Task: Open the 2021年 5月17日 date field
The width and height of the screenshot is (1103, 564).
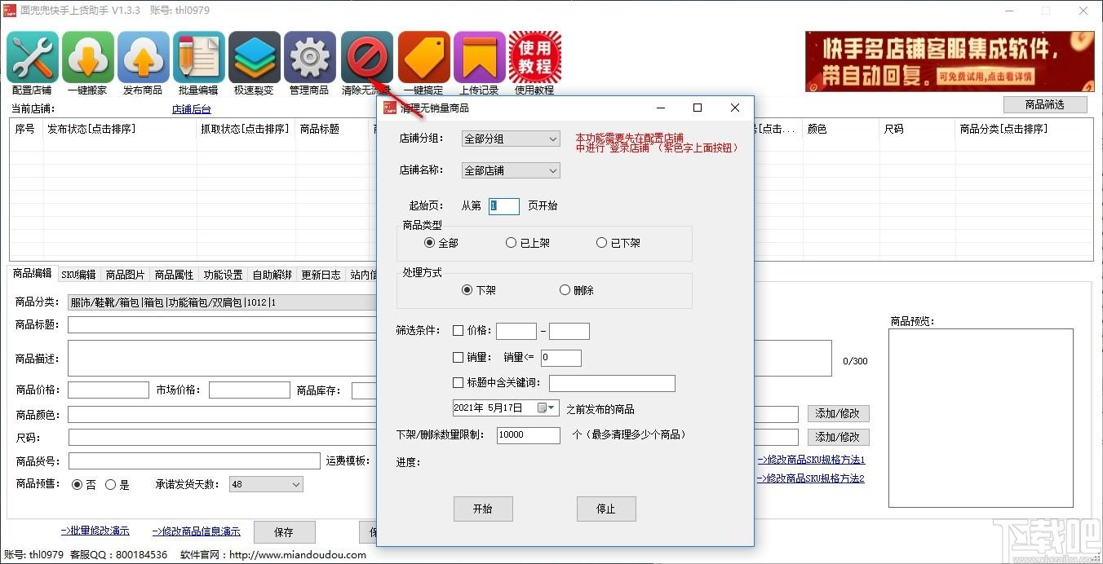Action: pyautogui.click(x=506, y=408)
